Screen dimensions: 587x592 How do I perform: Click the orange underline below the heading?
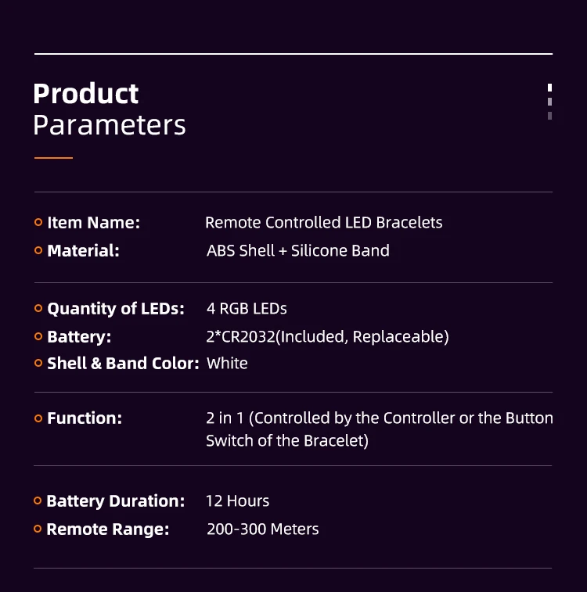53,158
